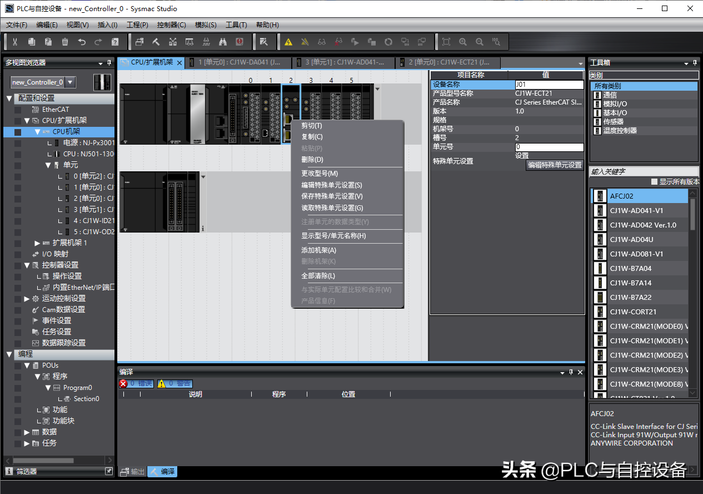
Task: Click the Zoom In magnifier icon
Action: pos(463,42)
